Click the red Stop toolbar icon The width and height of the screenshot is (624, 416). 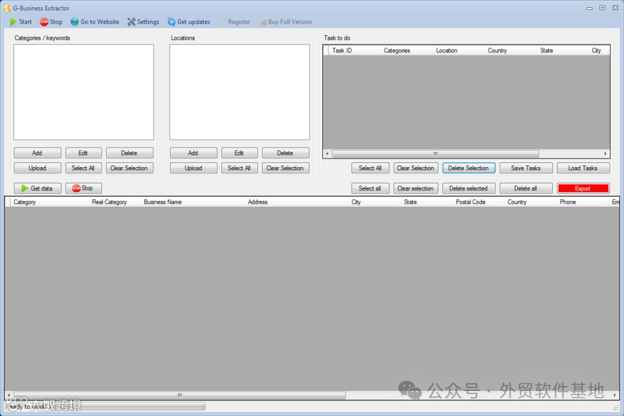pyautogui.click(x=44, y=21)
